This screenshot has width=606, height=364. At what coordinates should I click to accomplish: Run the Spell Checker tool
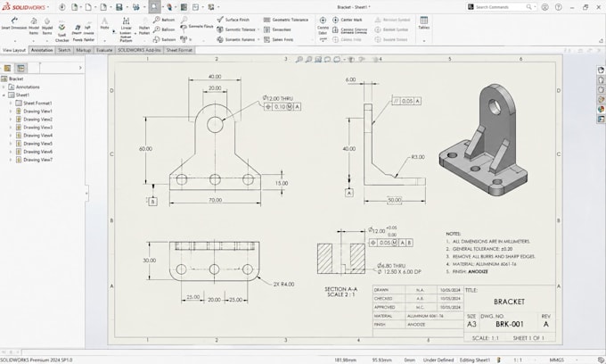[x=61, y=32]
